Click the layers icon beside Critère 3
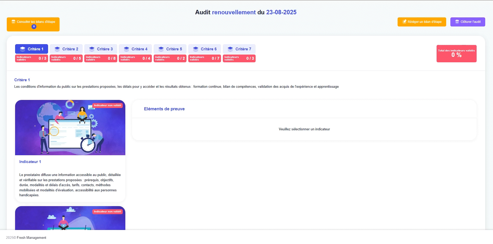 click(92, 49)
